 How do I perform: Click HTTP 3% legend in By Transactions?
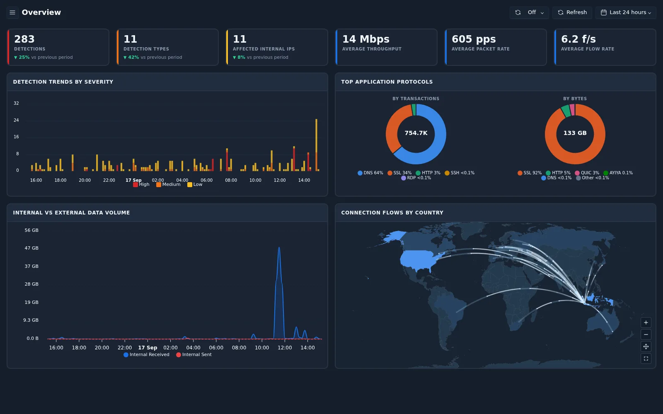pyautogui.click(x=428, y=173)
